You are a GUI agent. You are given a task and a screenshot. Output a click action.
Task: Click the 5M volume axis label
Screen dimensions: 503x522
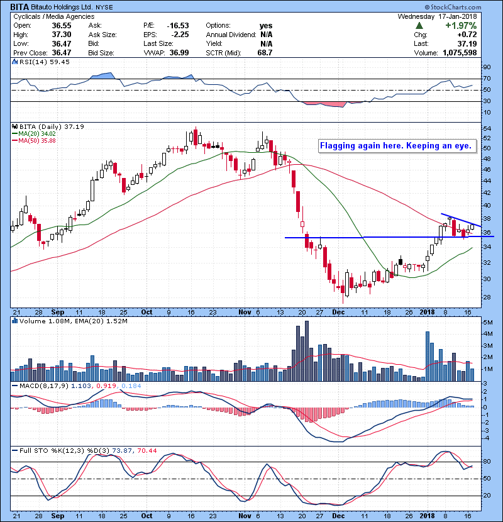pyautogui.click(x=488, y=322)
